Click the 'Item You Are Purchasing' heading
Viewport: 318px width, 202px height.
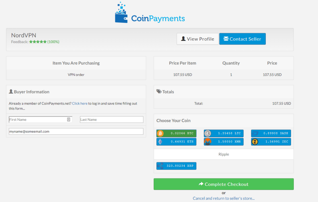(76, 63)
